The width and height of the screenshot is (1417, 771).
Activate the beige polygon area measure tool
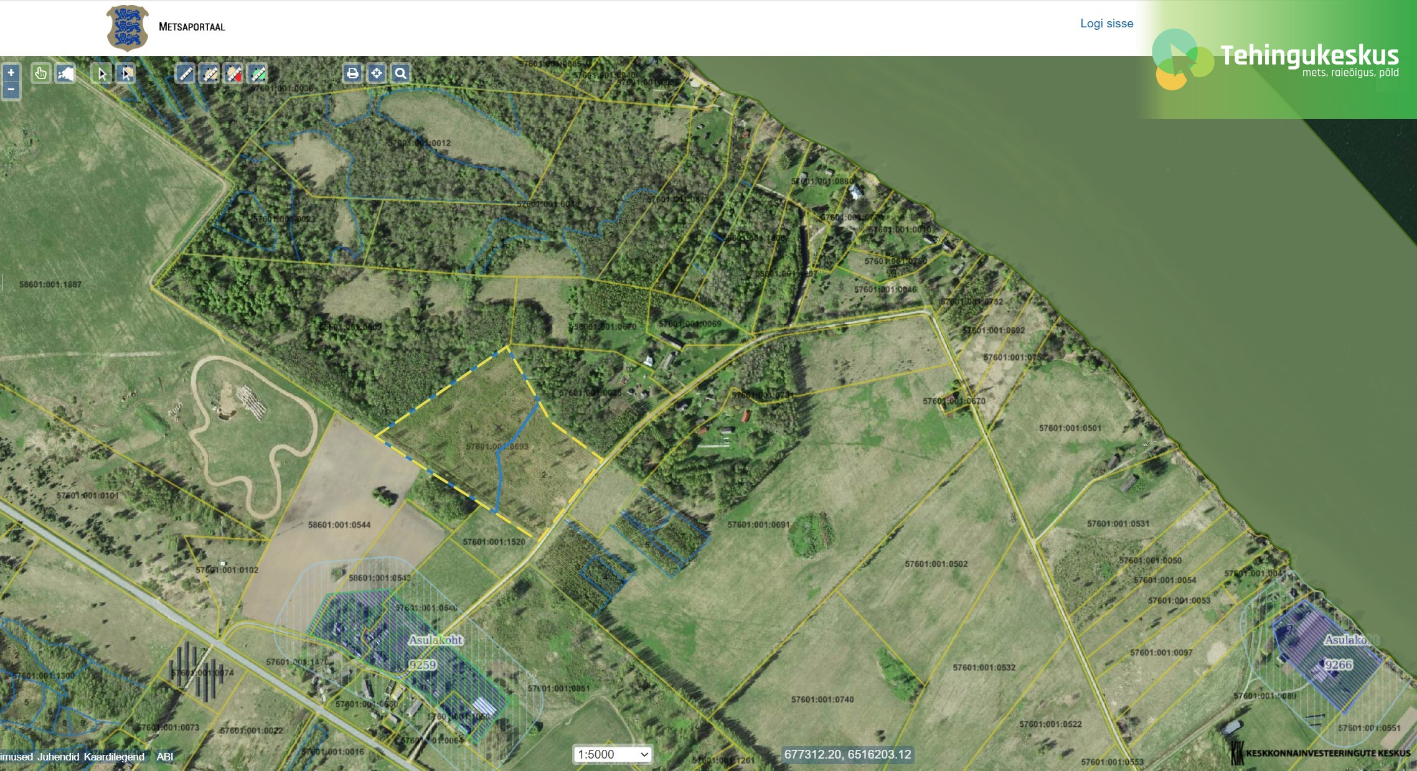pyautogui.click(x=210, y=74)
